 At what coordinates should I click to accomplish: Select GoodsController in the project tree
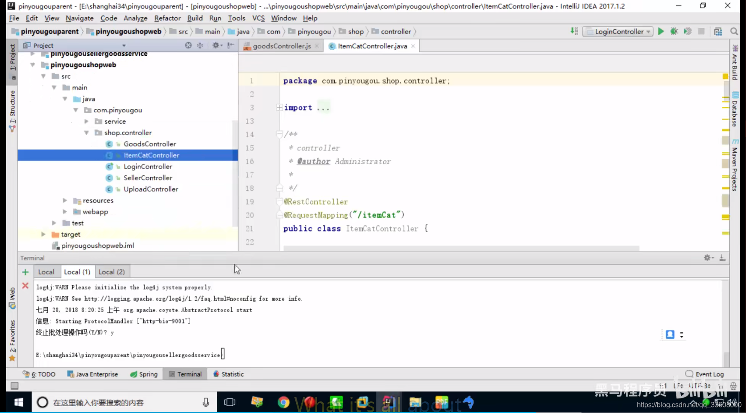150,144
